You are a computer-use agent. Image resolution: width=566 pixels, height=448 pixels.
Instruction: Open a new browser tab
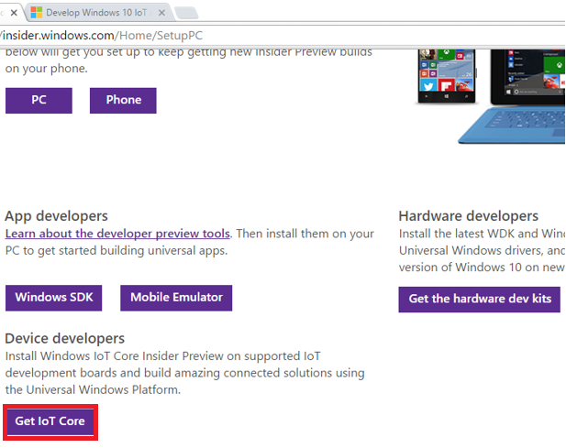coord(186,13)
